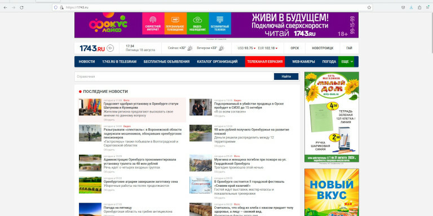Open the НОВОСТИ menu item
Screen dimensions: 433x216
pyautogui.click(x=87, y=62)
